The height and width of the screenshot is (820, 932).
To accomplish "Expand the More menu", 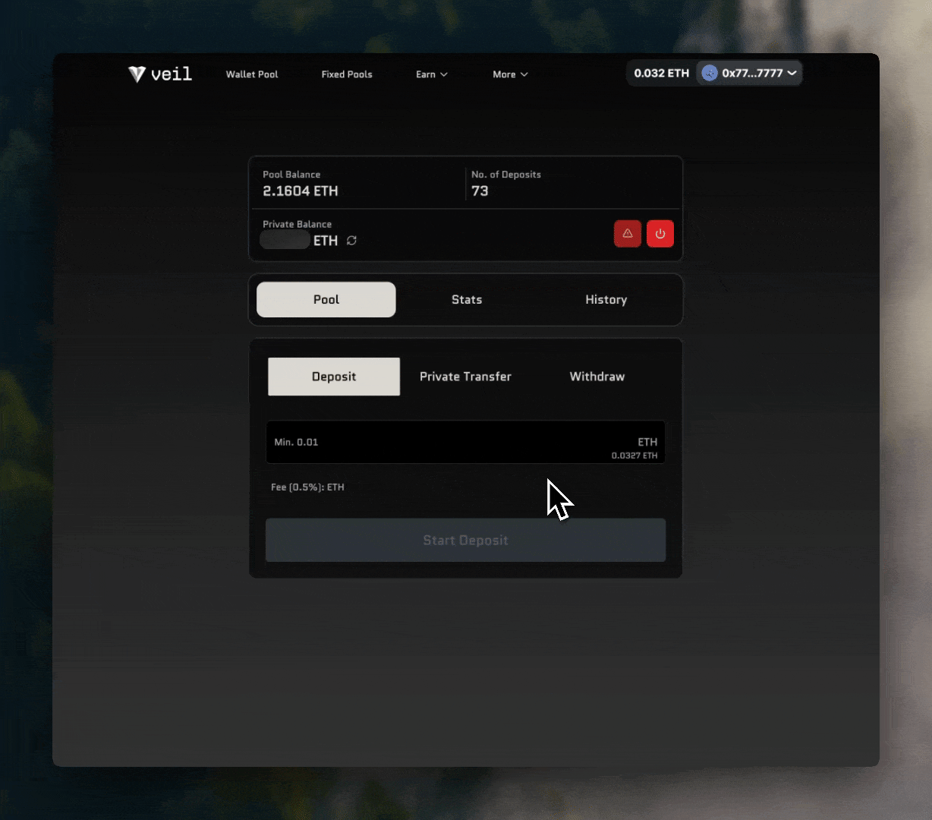I will tap(510, 74).
